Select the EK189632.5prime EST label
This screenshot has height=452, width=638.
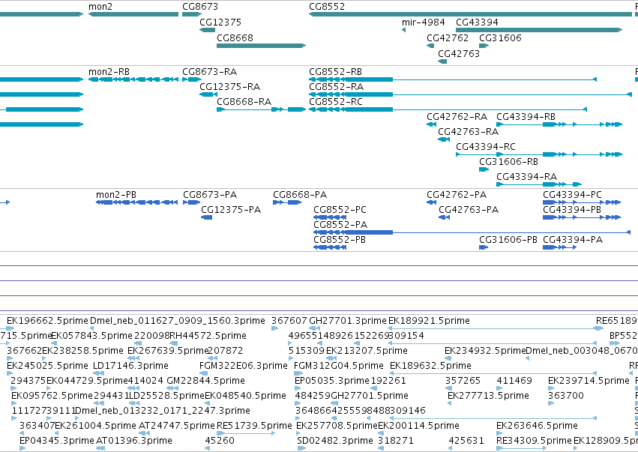click(x=430, y=366)
